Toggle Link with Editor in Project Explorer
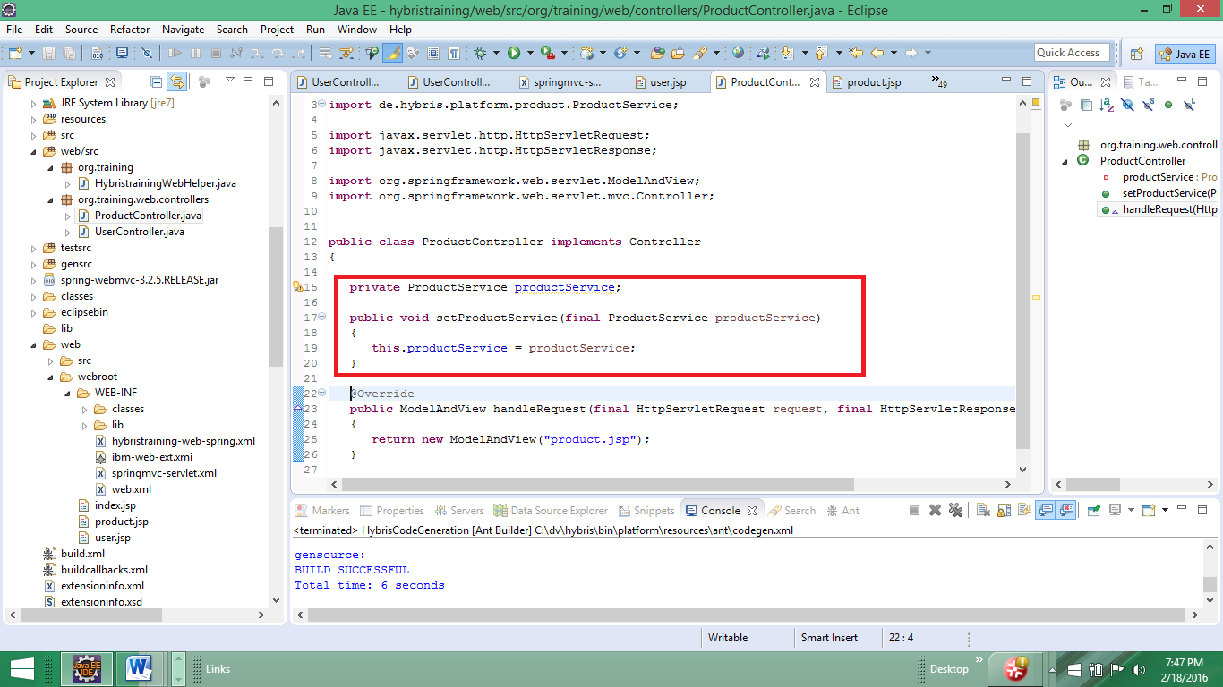The width and height of the screenshot is (1223, 687). pos(176,82)
